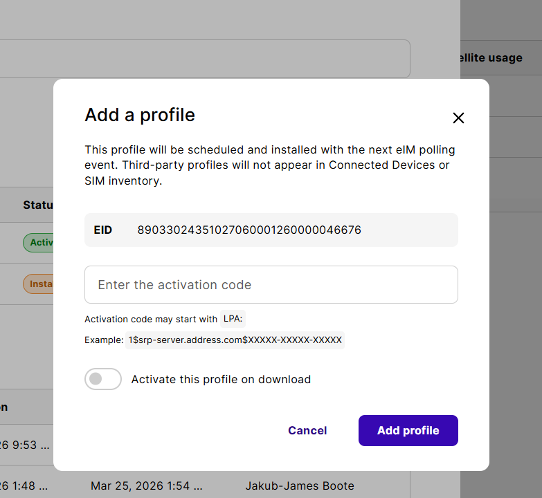Click the Cancel button
This screenshot has width=542, height=498.
[x=307, y=430]
